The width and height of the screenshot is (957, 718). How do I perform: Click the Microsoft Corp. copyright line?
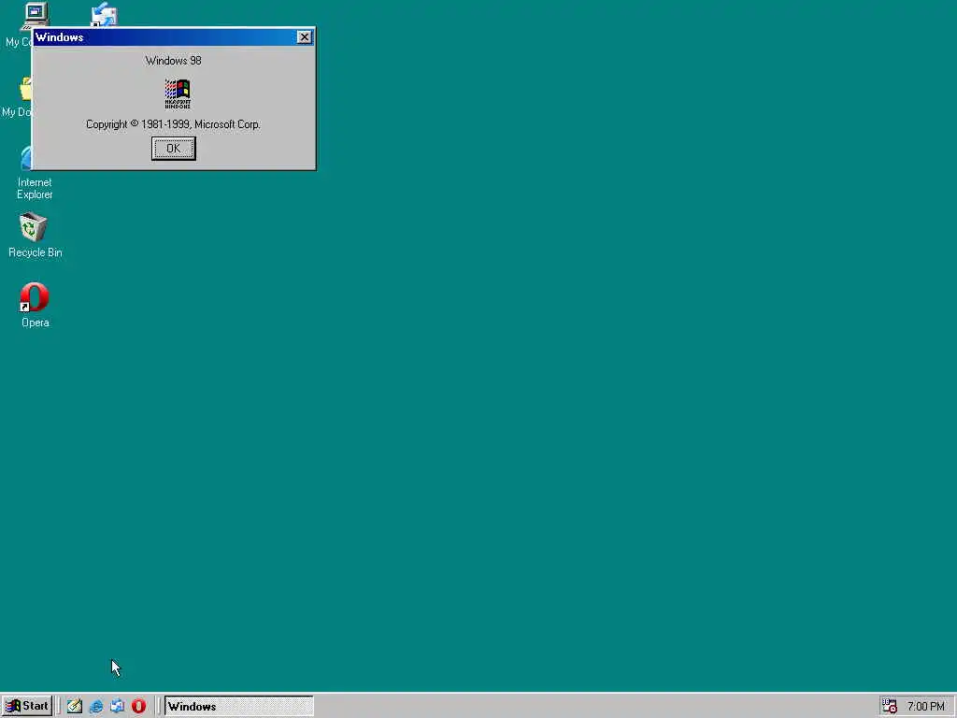pyautogui.click(x=173, y=124)
